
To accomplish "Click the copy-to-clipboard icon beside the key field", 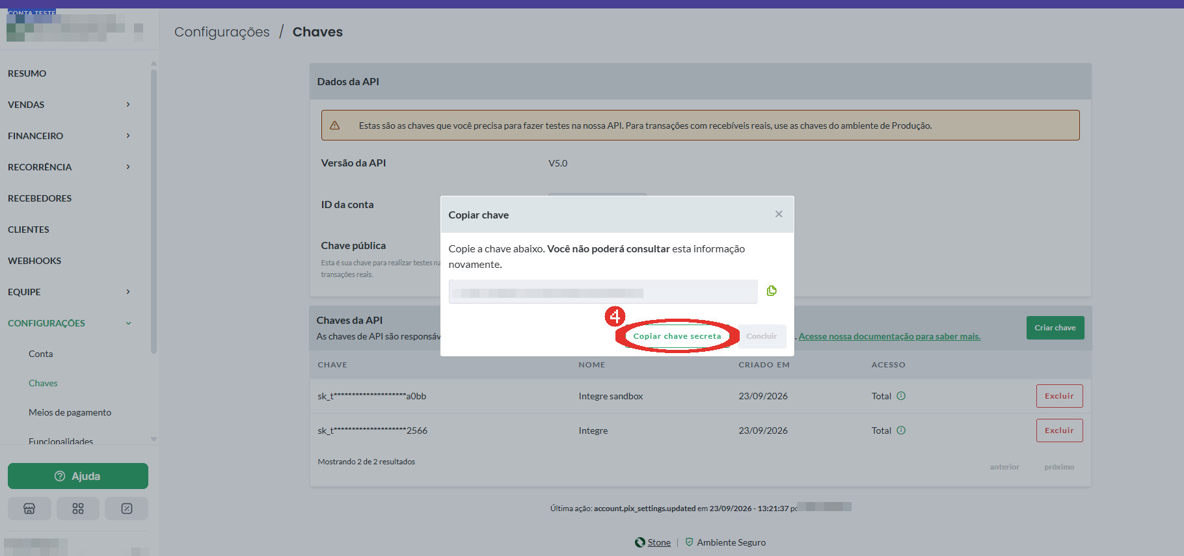I will 772,291.
